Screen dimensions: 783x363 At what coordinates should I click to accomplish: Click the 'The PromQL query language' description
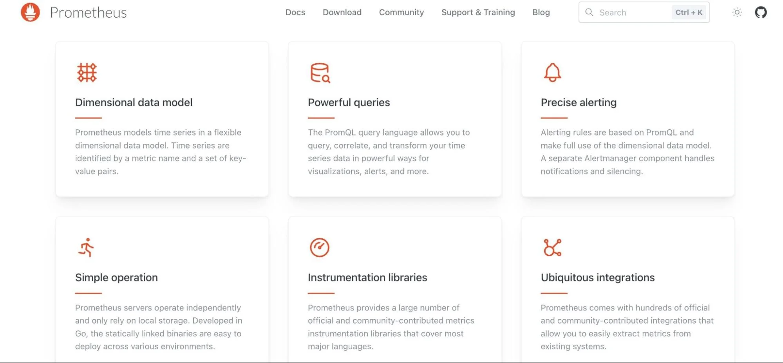(389, 152)
